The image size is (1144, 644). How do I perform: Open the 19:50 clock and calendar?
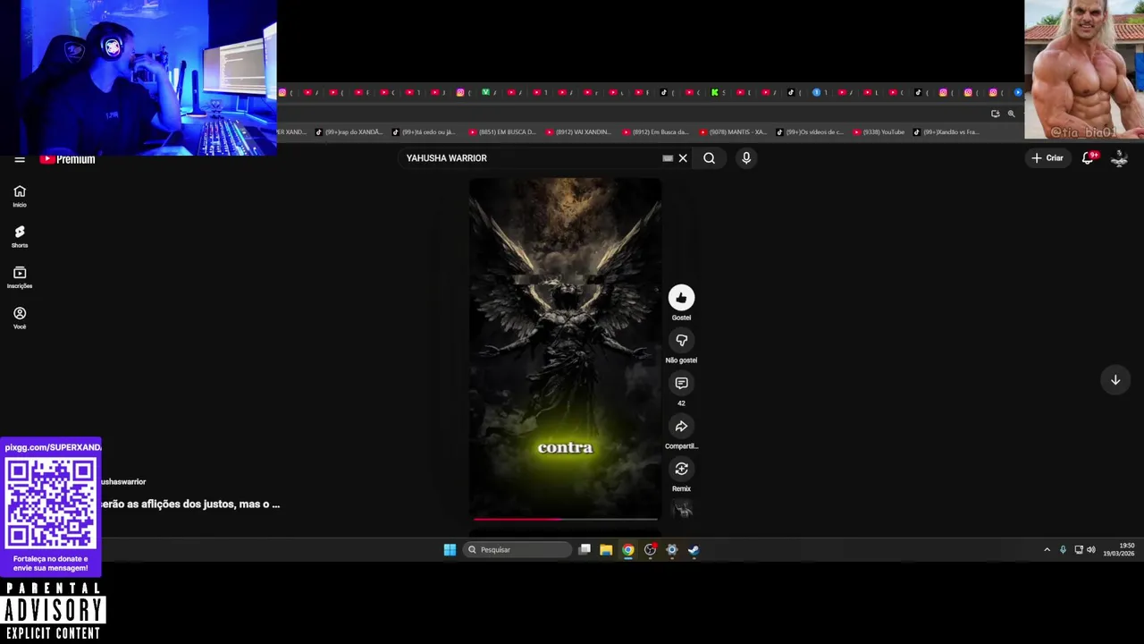click(x=1118, y=550)
